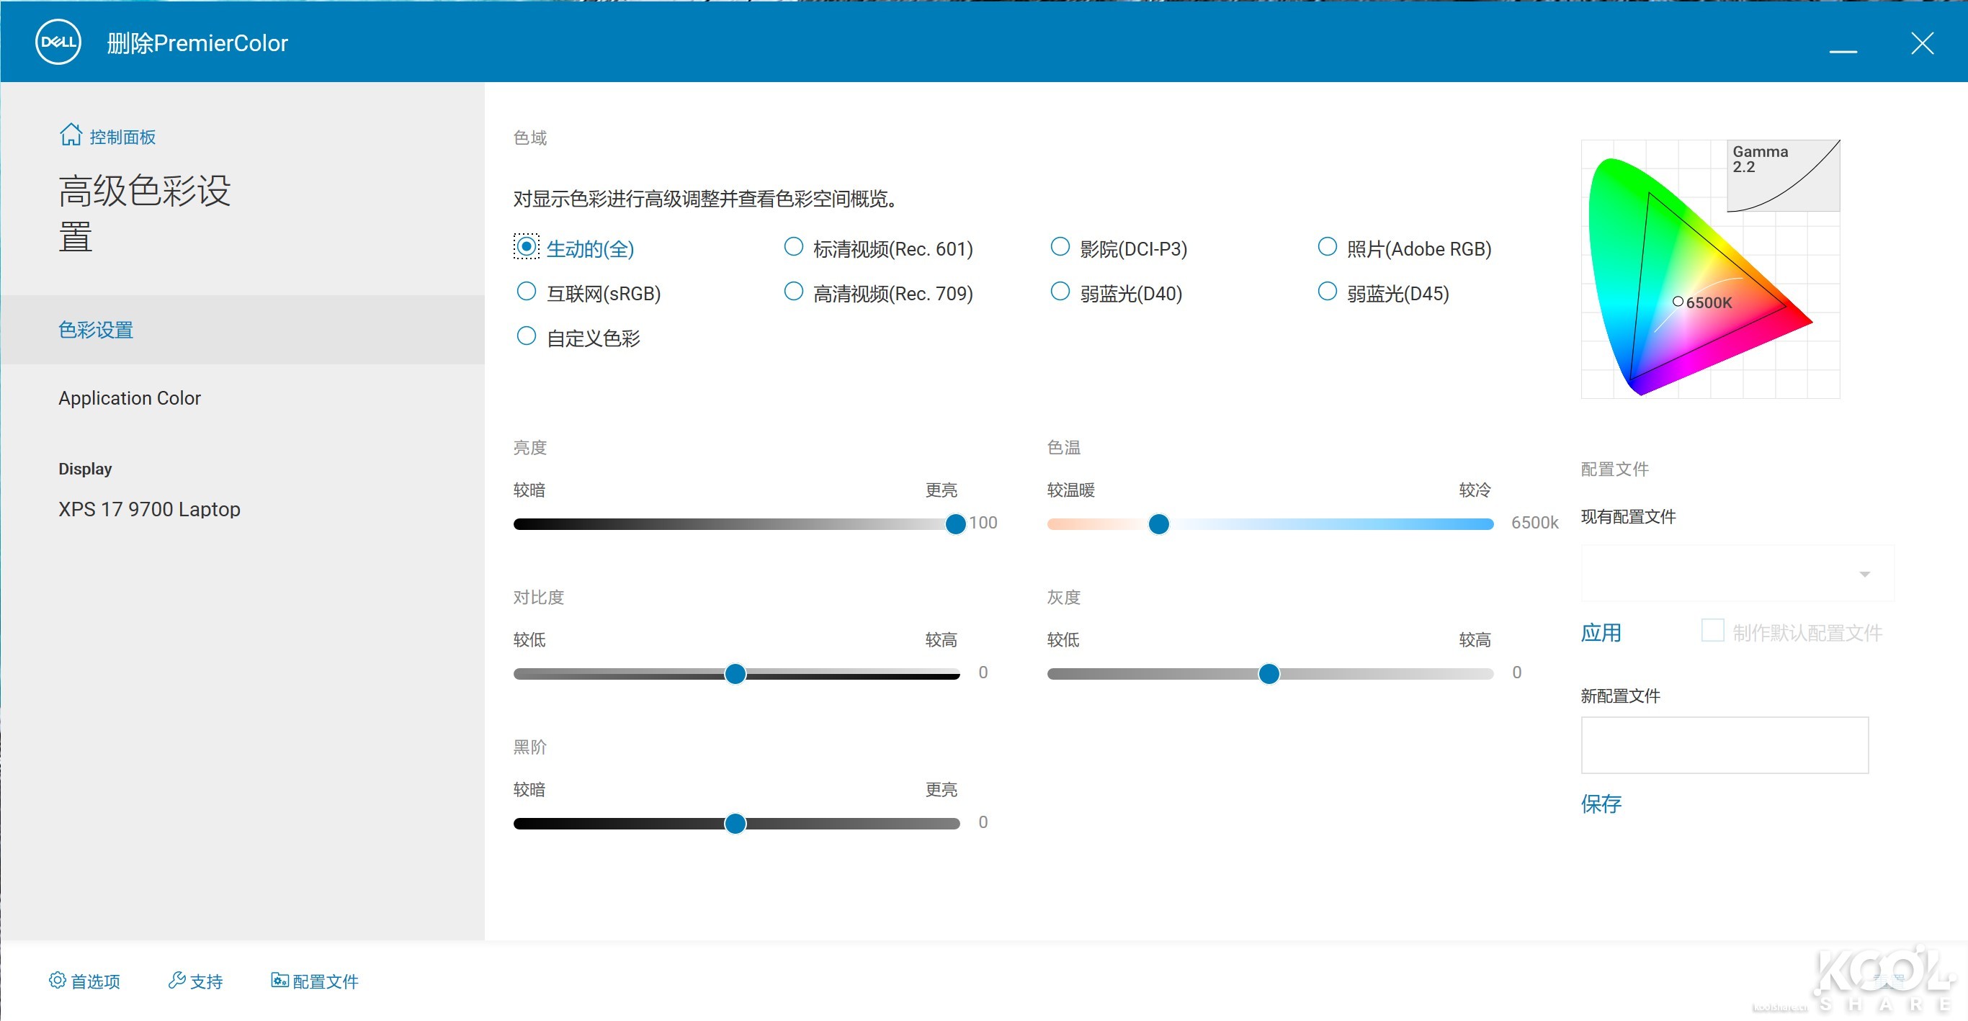The image size is (1968, 1021).
Task: Select the 互联网(sRGB) color space
Action: point(527,291)
